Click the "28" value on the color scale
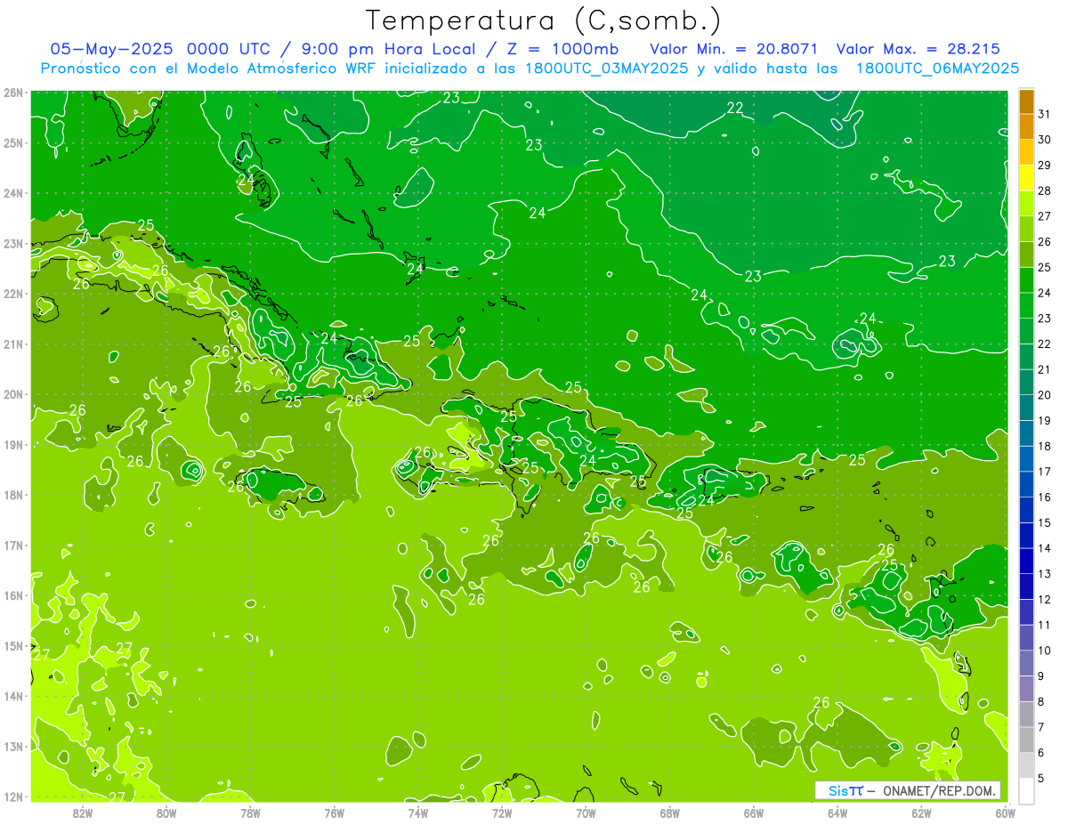Viewport: 1068px width, 825px height. [1045, 190]
